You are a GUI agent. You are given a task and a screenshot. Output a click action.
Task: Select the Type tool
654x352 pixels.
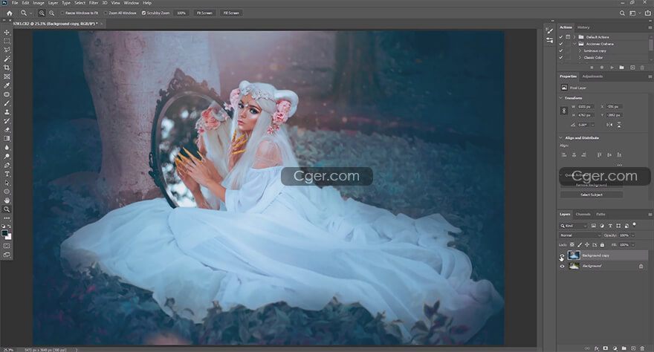pyautogui.click(x=7, y=174)
